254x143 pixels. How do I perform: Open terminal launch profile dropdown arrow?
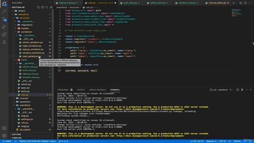coord(233,90)
